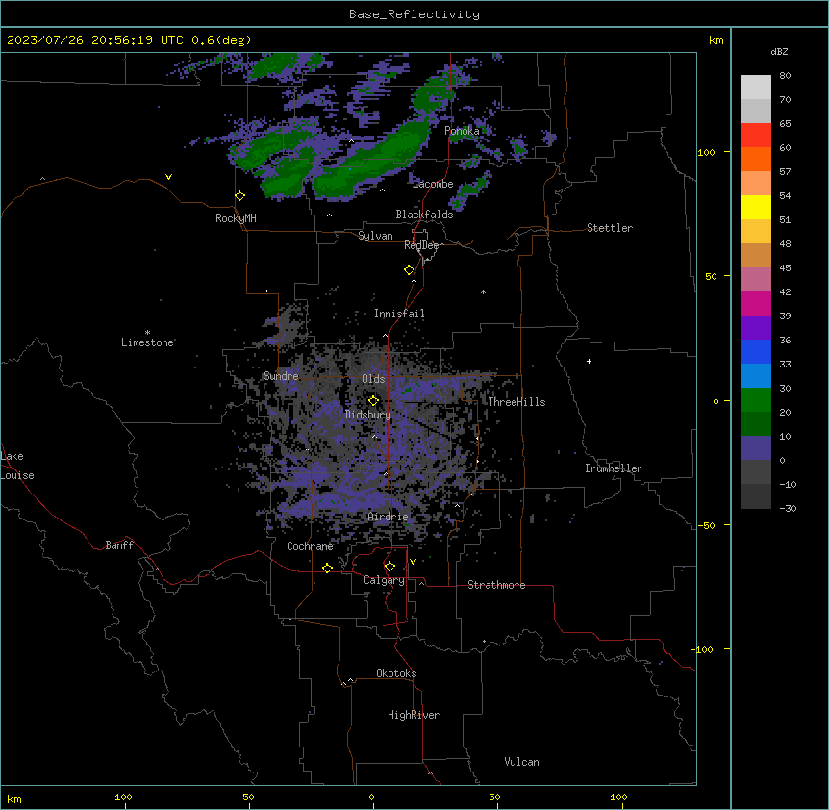The width and height of the screenshot is (829, 810).
Task: Click the RedDeer city label
Action: point(423,245)
